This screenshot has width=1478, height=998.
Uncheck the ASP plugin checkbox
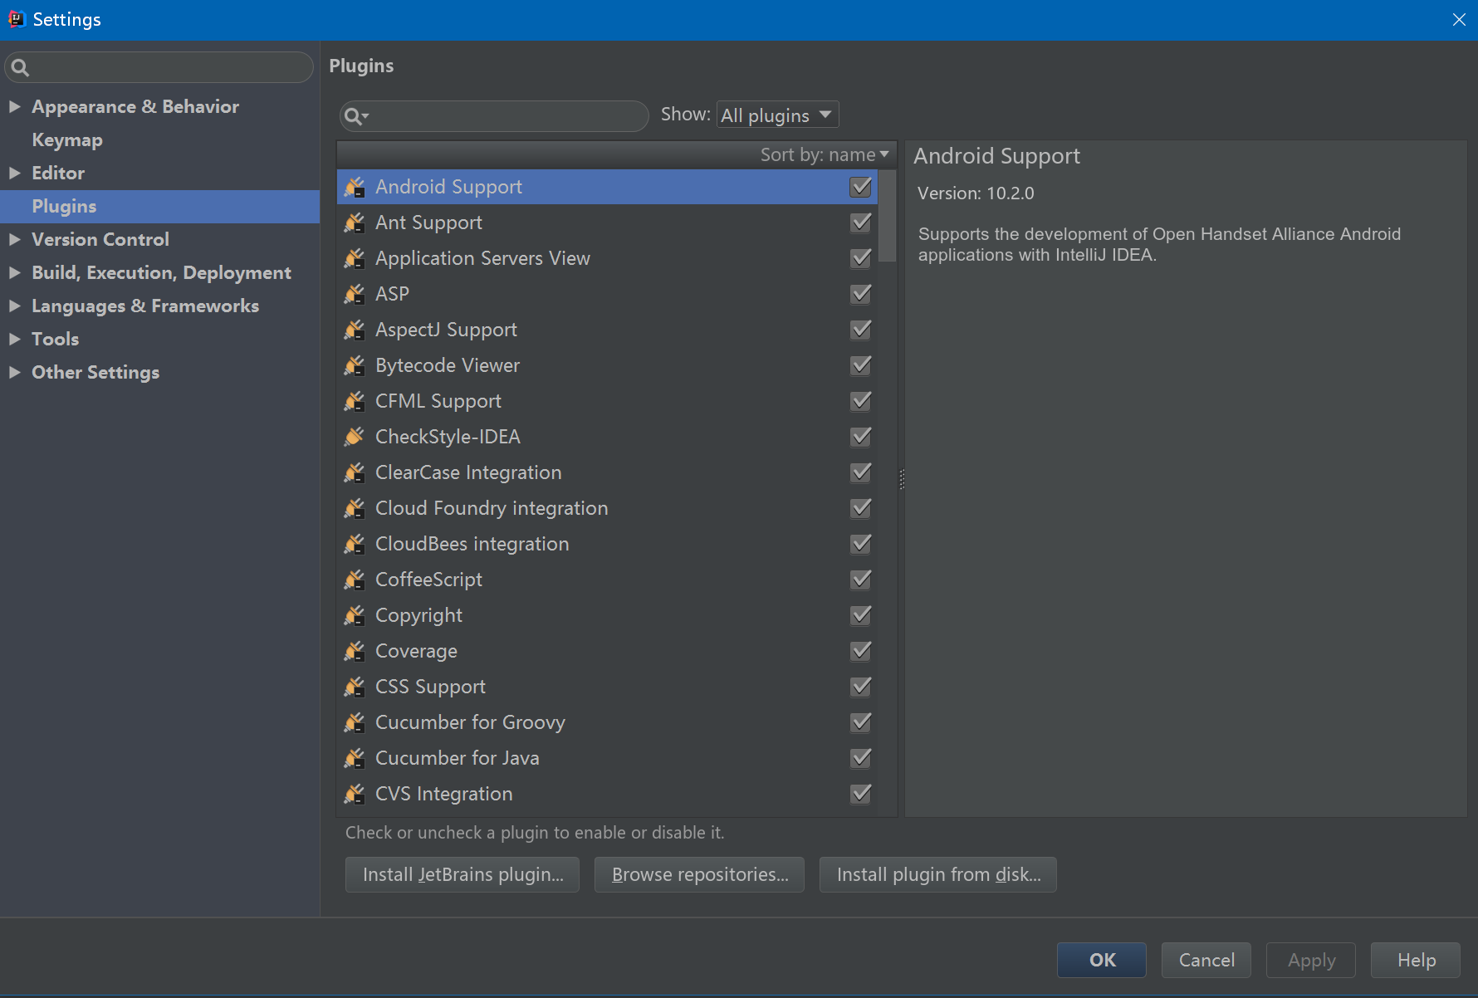tap(861, 295)
